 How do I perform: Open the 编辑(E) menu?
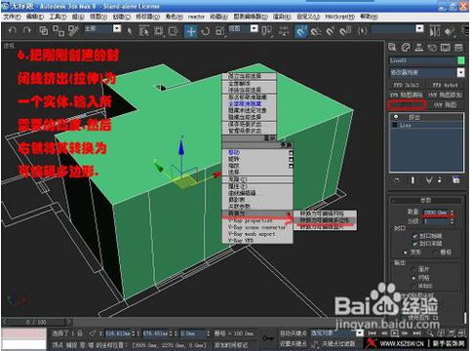click(35, 17)
